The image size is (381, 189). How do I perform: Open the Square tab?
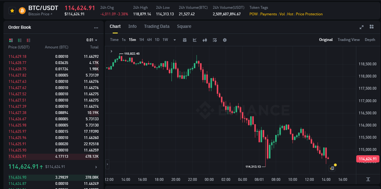[x=184, y=26]
